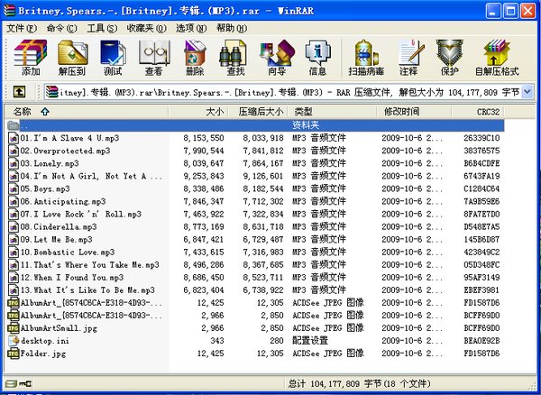Screen dimensions: 541x395
Task: Select file 07. I Love Rock 'n' Roll.mp3
Action: [81, 215]
